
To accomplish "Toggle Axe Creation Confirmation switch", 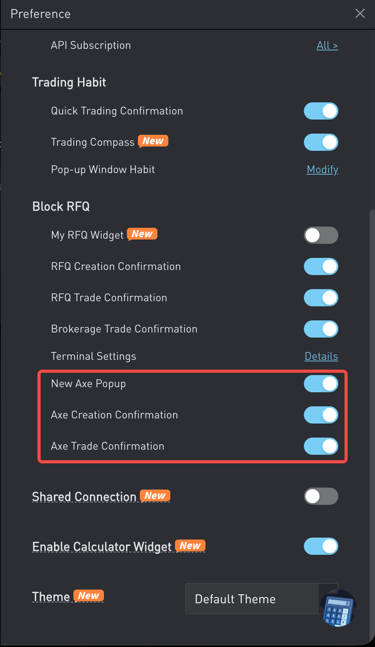I will tap(321, 415).
